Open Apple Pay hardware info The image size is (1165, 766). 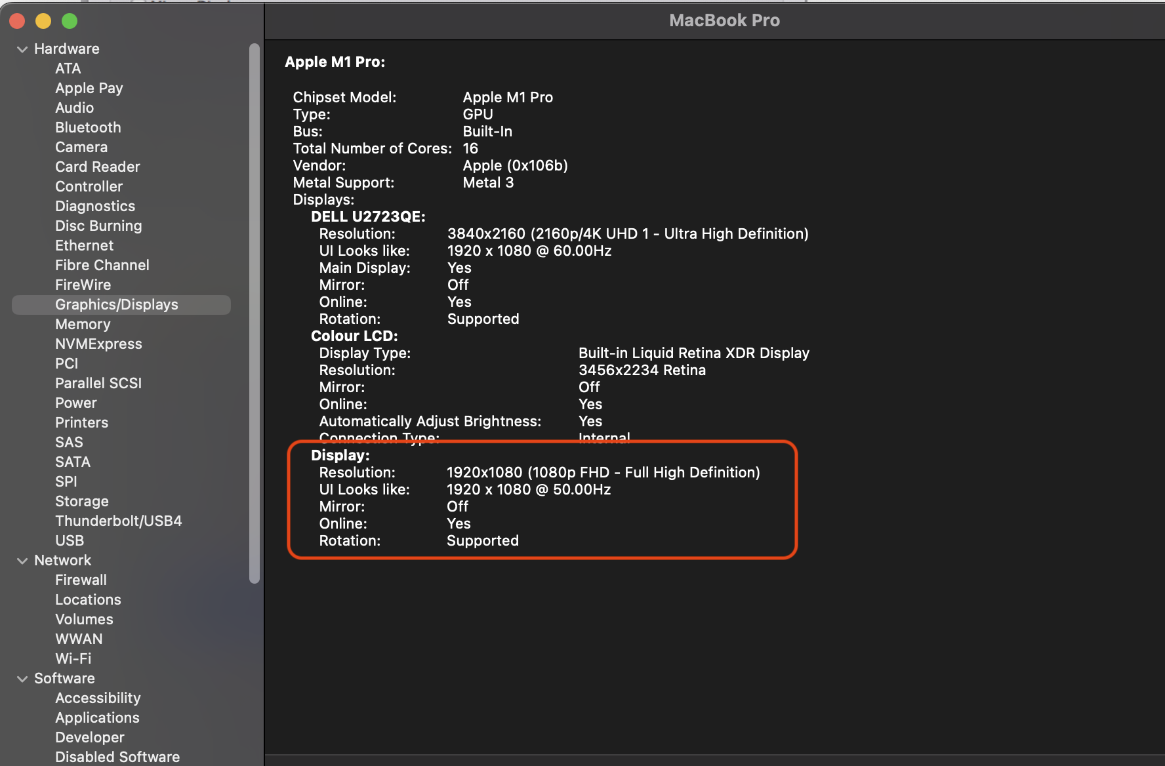point(89,89)
